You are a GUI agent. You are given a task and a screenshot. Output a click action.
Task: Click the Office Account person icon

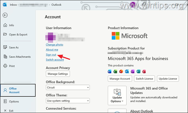[5, 90]
